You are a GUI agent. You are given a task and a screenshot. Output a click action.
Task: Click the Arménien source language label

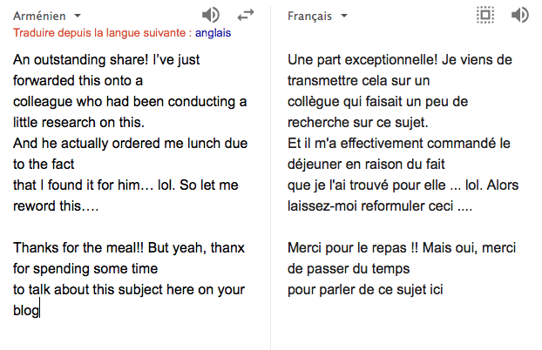(x=41, y=16)
